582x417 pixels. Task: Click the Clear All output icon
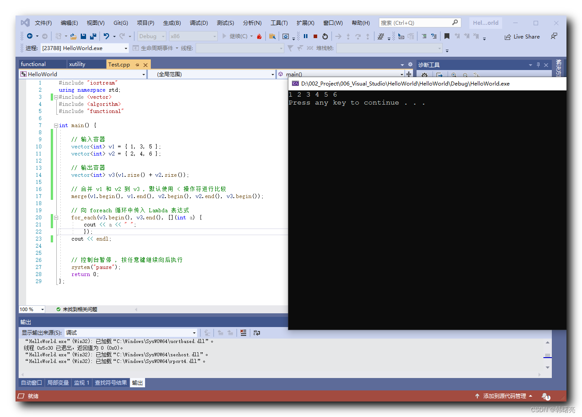click(243, 332)
